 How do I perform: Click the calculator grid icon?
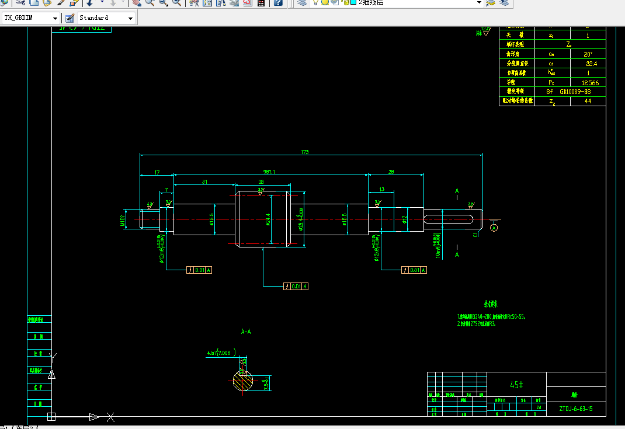(x=261, y=3)
